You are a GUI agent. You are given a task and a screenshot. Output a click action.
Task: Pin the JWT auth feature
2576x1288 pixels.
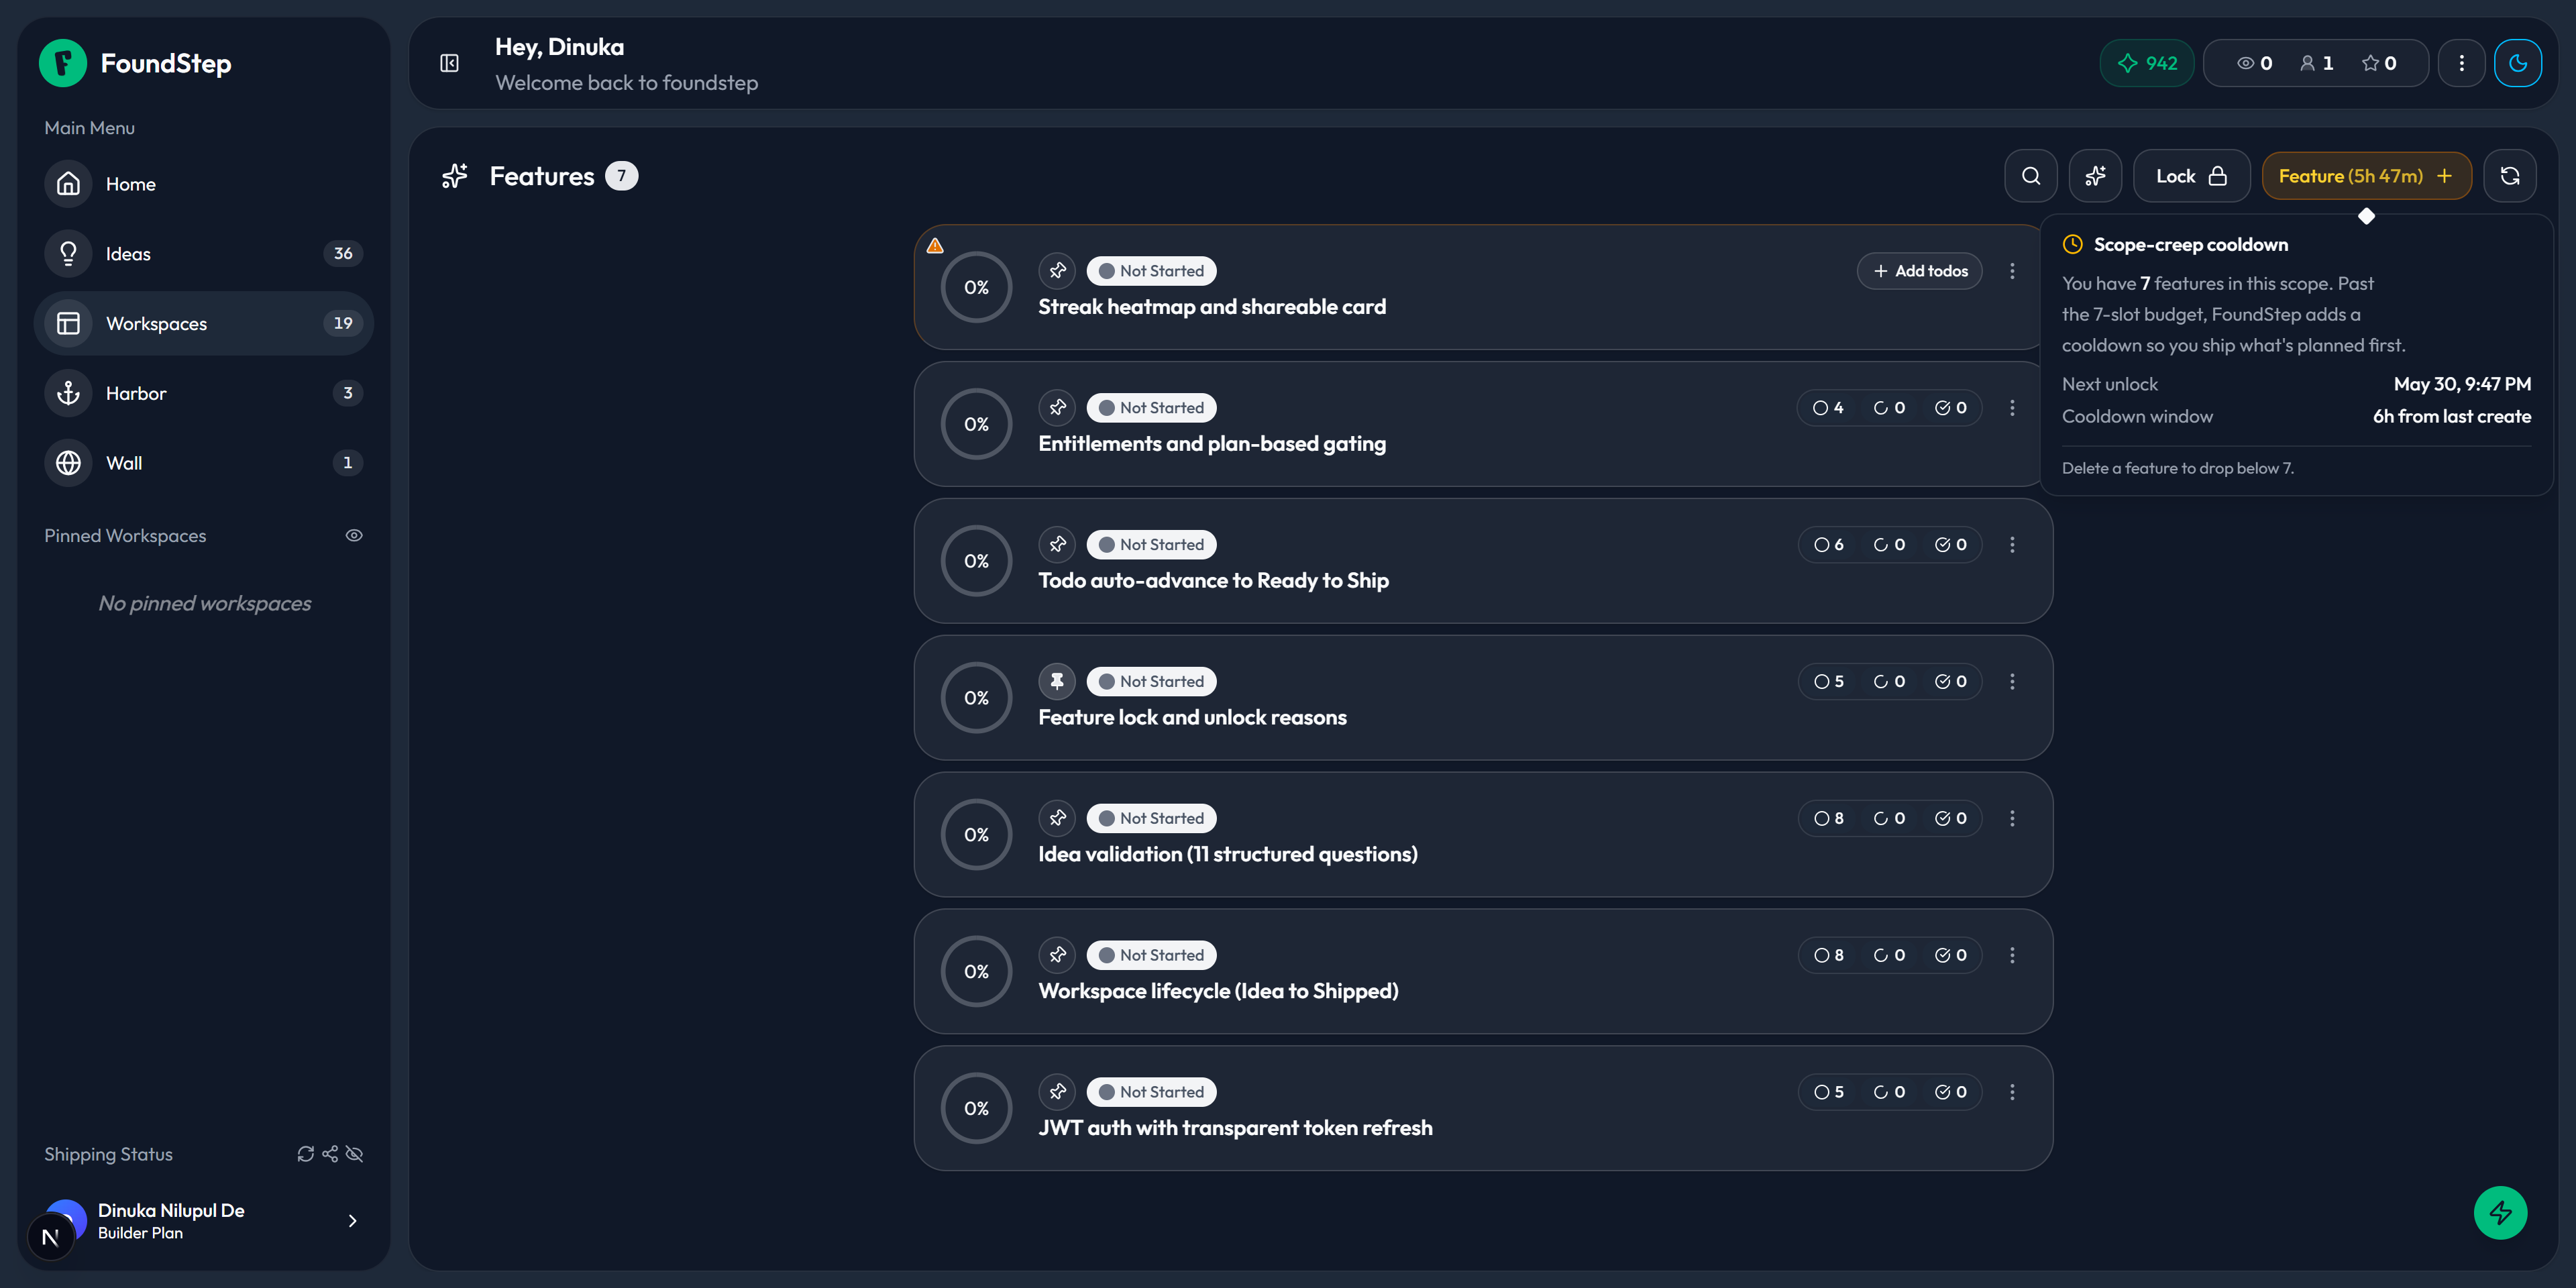point(1057,1093)
